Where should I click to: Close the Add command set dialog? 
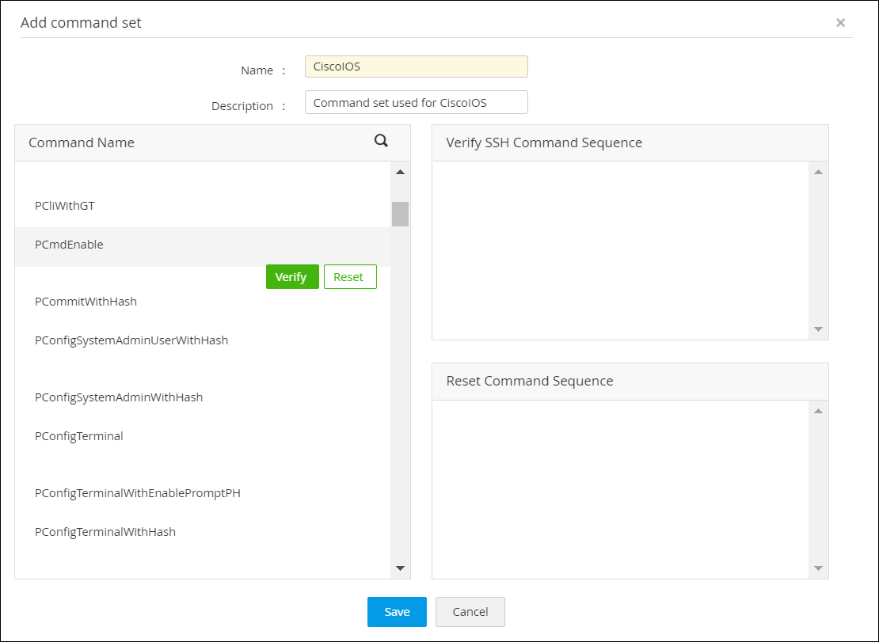click(840, 23)
